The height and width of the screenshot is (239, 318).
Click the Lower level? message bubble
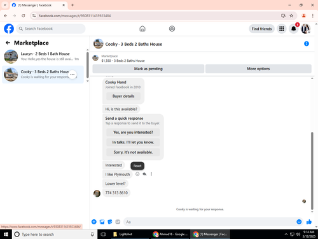pyautogui.click(x=115, y=184)
